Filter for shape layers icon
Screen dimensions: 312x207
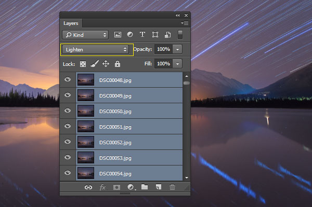tap(155, 35)
